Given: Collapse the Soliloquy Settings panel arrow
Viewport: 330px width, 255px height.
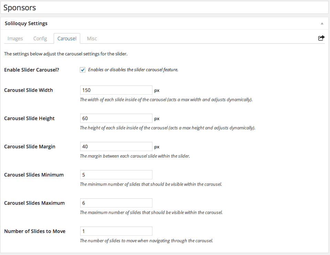Looking at the screenshot, I should point(322,23).
